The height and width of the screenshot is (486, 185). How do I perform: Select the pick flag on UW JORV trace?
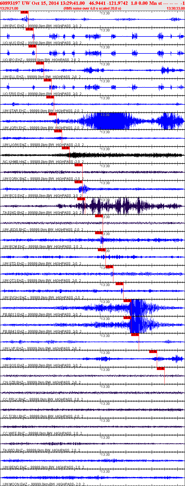click(53, 114)
